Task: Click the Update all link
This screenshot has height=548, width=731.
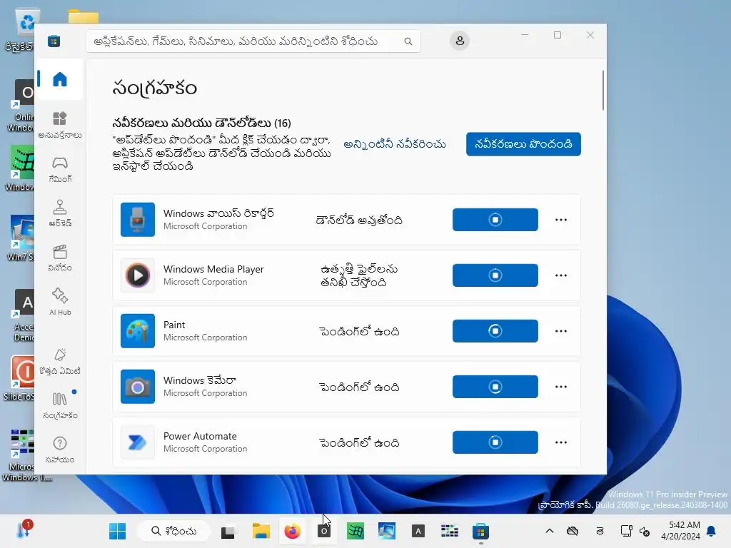Action: [394, 144]
